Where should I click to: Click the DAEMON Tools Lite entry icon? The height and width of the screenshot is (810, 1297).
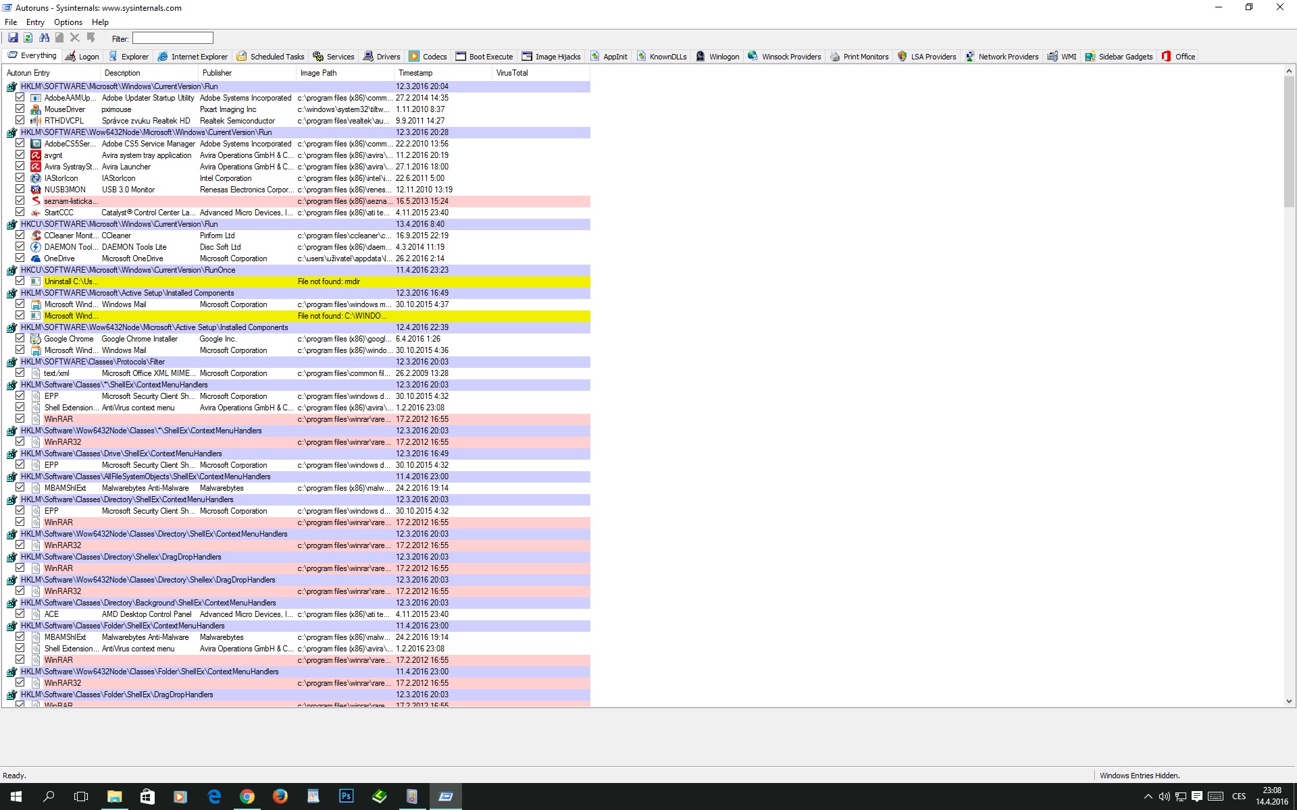coord(36,247)
